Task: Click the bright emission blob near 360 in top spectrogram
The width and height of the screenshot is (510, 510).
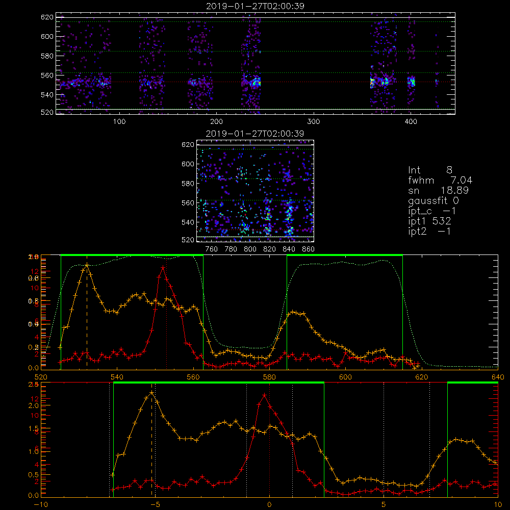Action: [x=372, y=82]
